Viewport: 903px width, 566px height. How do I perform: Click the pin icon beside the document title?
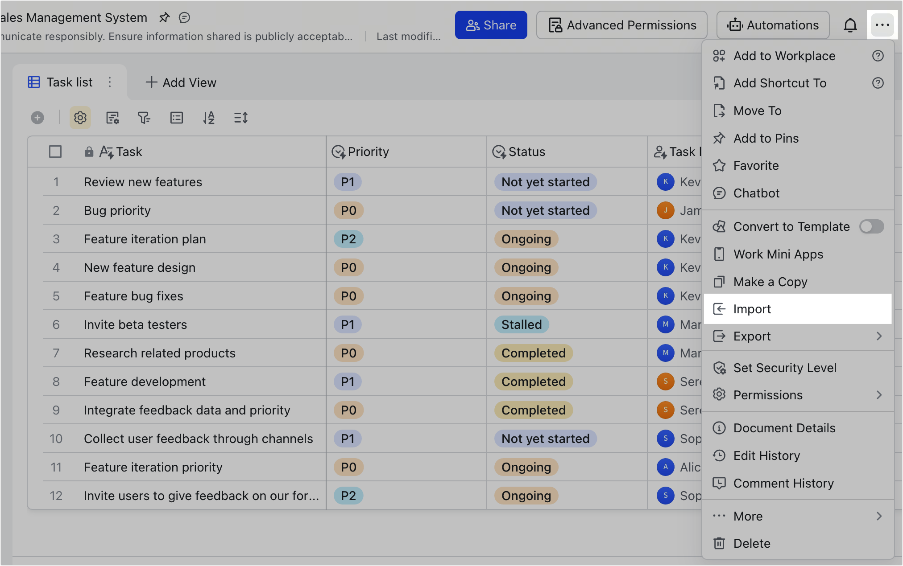164,17
